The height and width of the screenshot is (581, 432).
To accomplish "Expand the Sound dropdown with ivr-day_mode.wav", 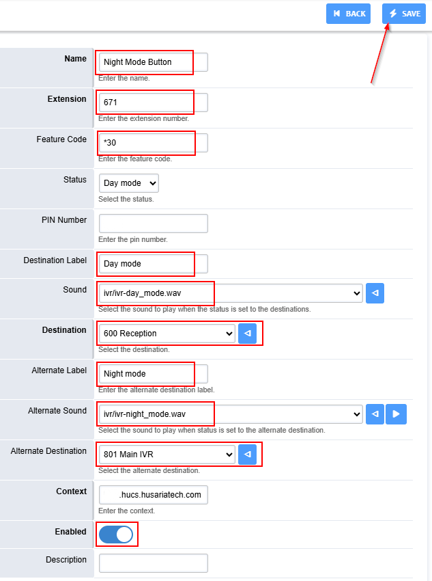I will 230,293.
